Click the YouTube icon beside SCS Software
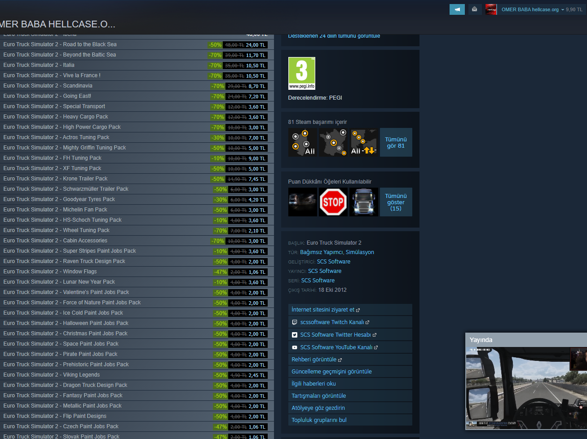 tap(295, 347)
